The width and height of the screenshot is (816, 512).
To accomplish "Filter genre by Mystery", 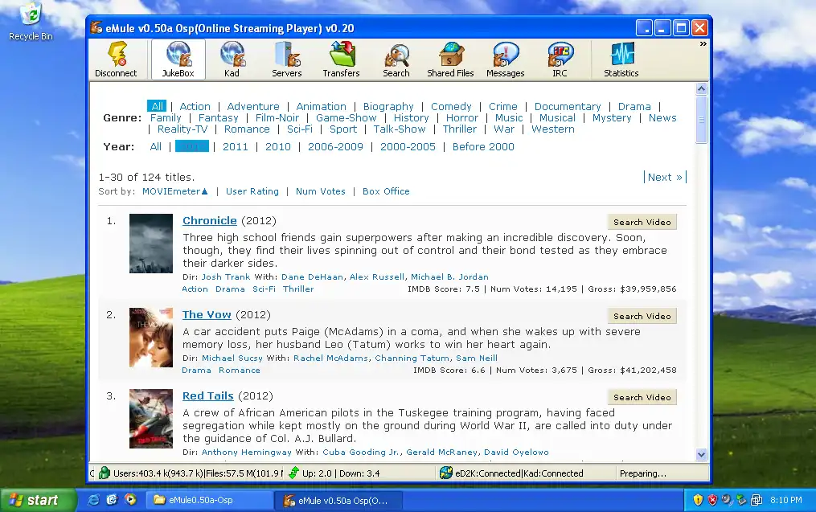I will (612, 117).
